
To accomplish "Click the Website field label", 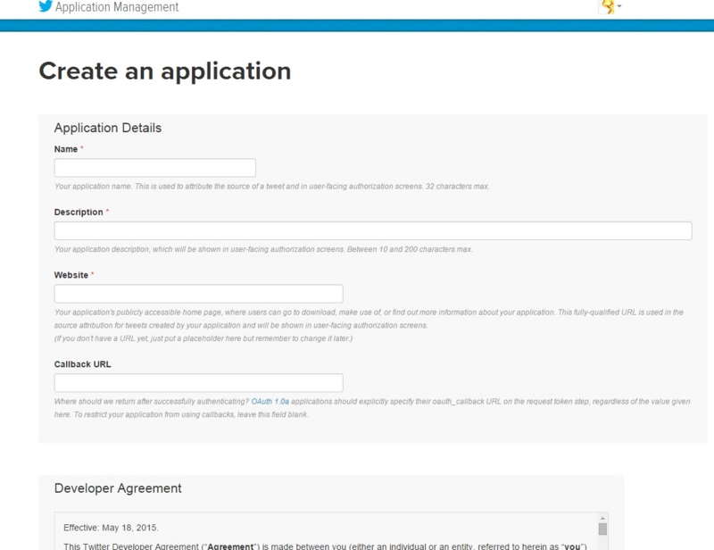I will point(71,275).
